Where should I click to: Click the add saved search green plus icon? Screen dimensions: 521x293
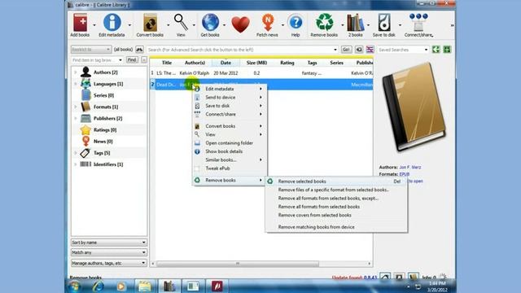[447, 50]
